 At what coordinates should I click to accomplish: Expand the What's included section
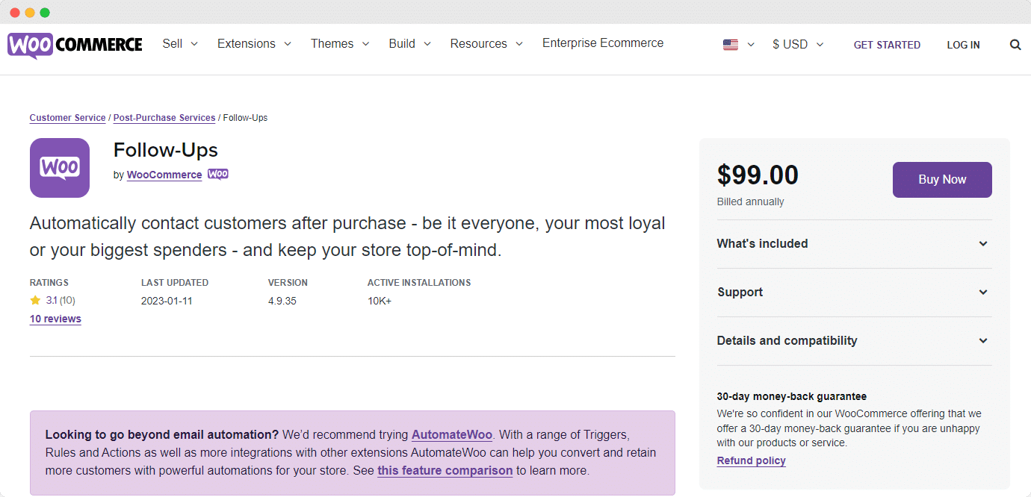pyautogui.click(x=854, y=243)
